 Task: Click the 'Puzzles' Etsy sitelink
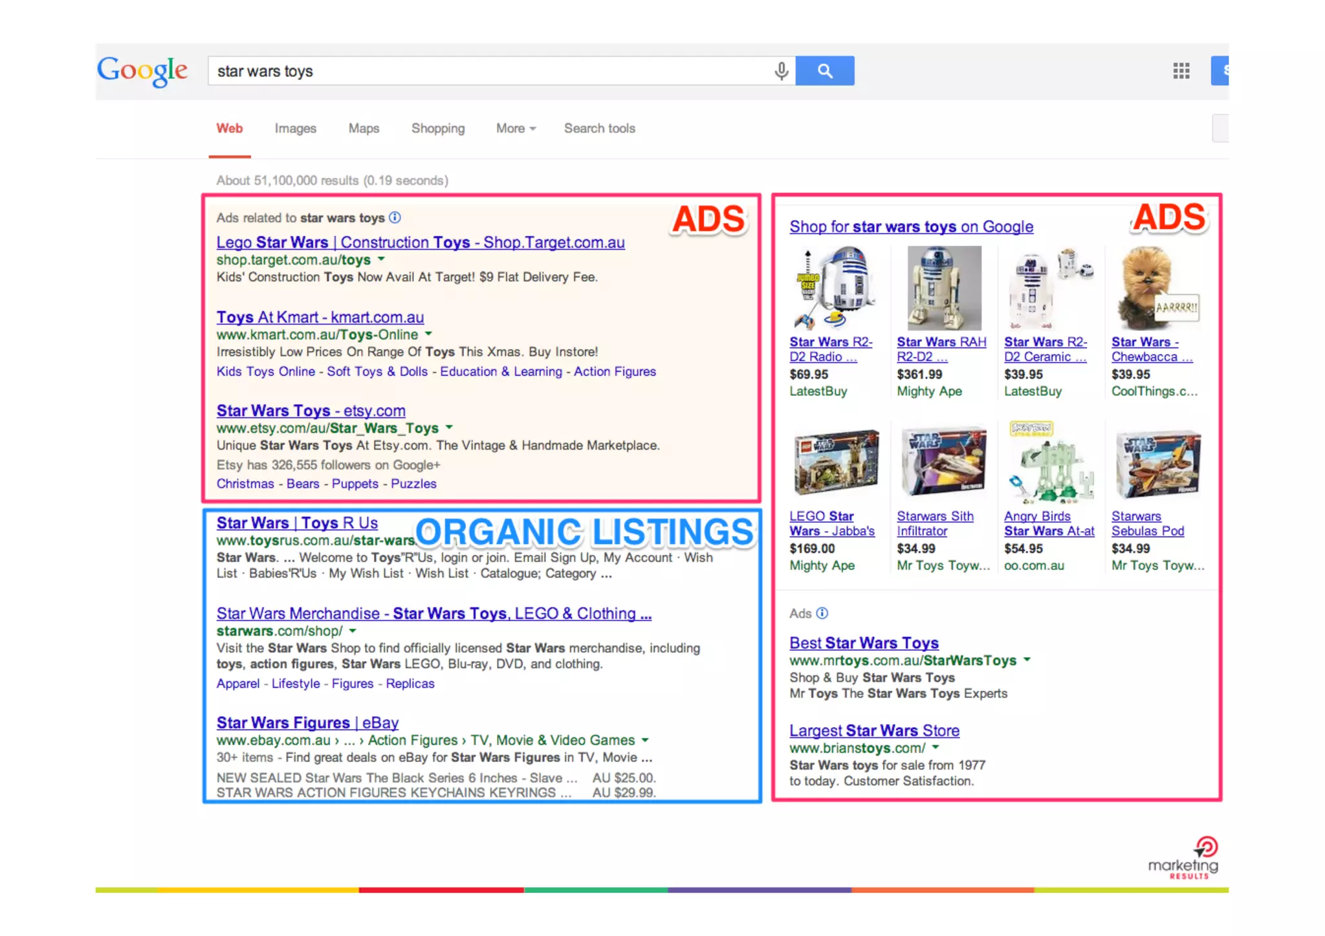[414, 483]
